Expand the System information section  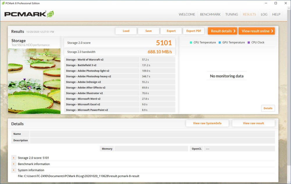click(x=14, y=170)
